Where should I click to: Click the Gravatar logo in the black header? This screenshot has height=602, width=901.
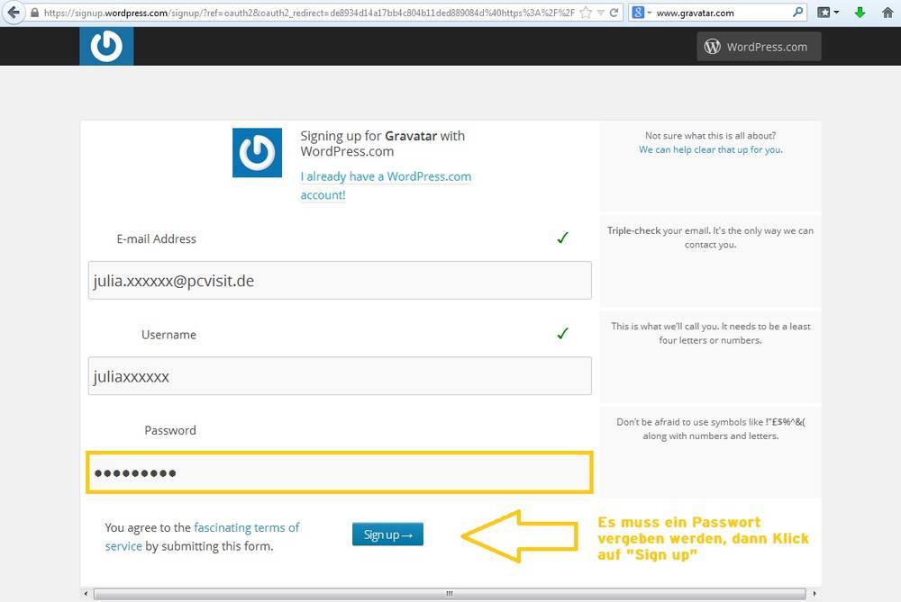click(x=106, y=46)
